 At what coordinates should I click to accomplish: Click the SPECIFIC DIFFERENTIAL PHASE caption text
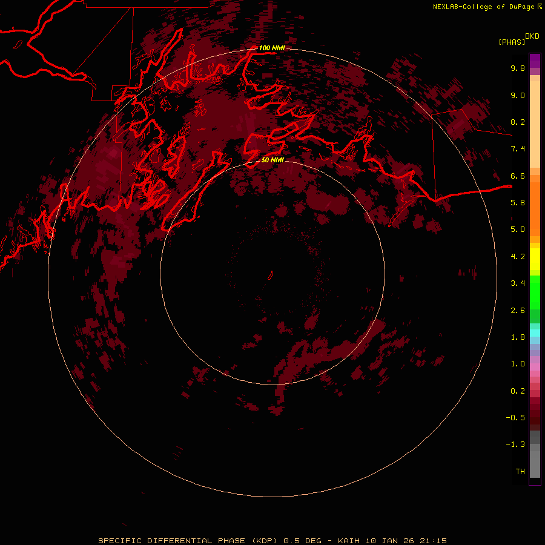point(171,541)
